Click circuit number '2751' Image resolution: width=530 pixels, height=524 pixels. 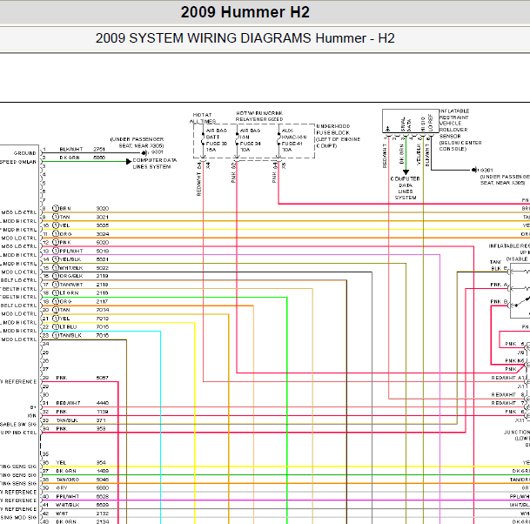tap(99, 149)
